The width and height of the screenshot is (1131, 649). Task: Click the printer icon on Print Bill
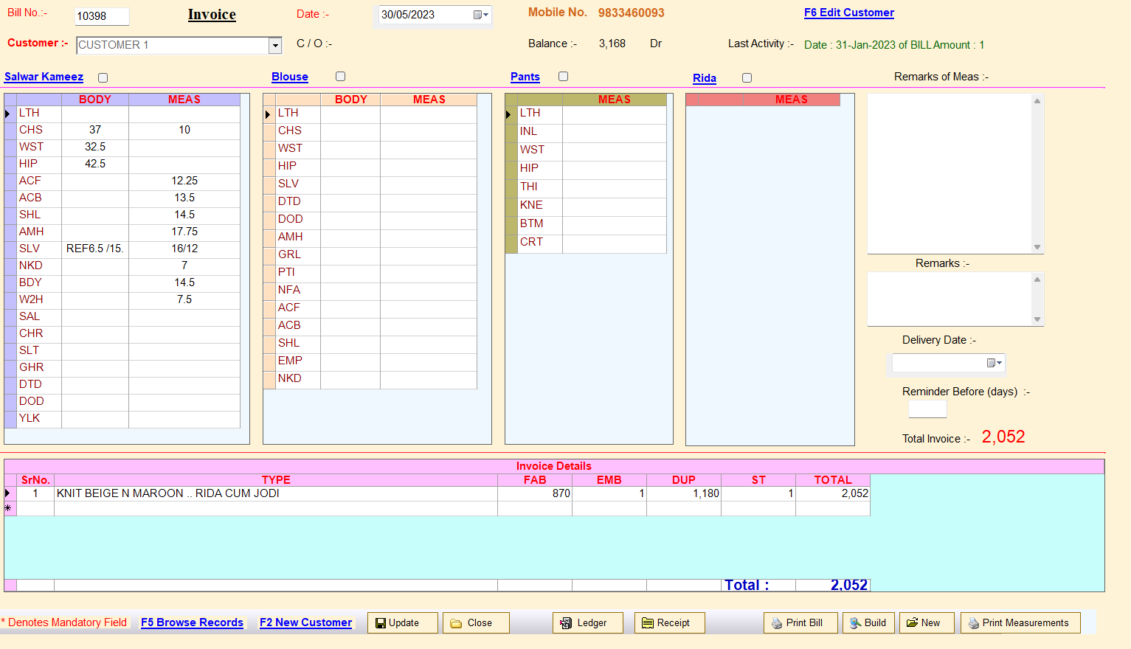click(777, 623)
